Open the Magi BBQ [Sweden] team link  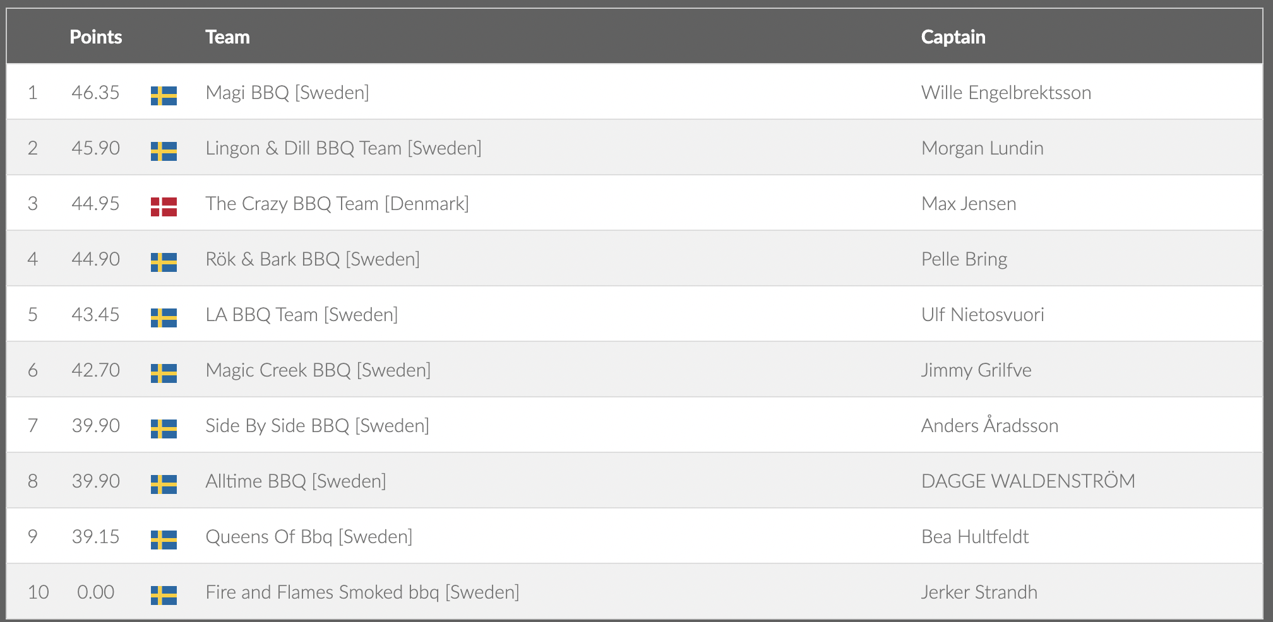287,93
